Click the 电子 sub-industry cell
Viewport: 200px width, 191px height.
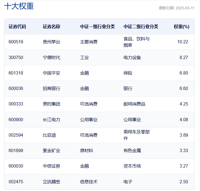point(128,182)
